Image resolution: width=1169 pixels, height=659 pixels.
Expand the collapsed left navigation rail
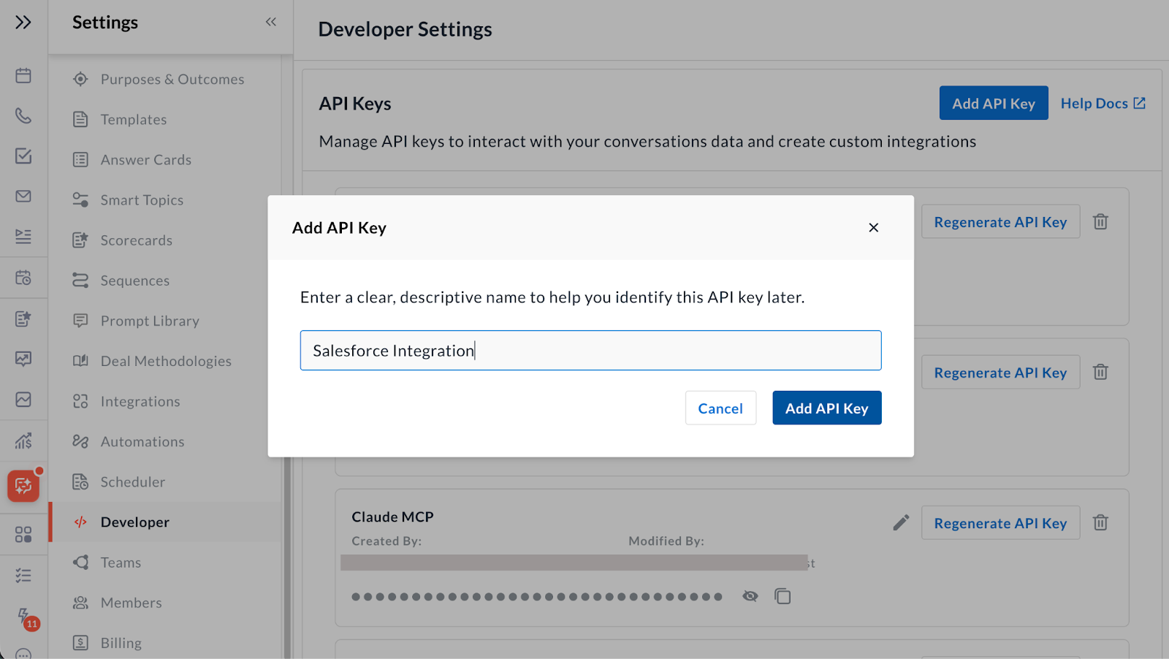tap(23, 21)
